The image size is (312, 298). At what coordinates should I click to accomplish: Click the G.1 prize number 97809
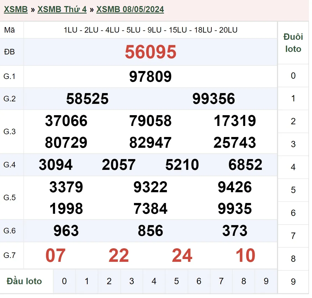pos(150,77)
